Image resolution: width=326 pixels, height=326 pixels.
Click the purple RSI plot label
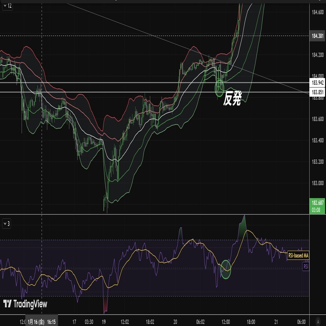pyautogui.click(x=306, y=267)
